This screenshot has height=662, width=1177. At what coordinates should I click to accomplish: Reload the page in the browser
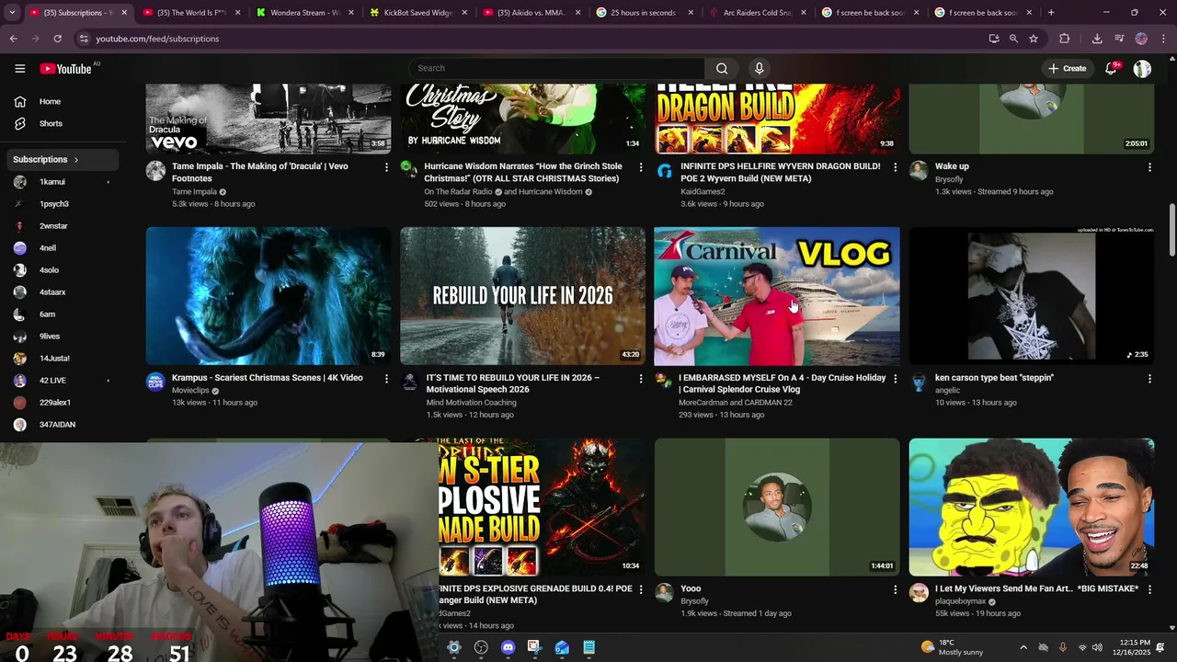[x=57, y=39]
